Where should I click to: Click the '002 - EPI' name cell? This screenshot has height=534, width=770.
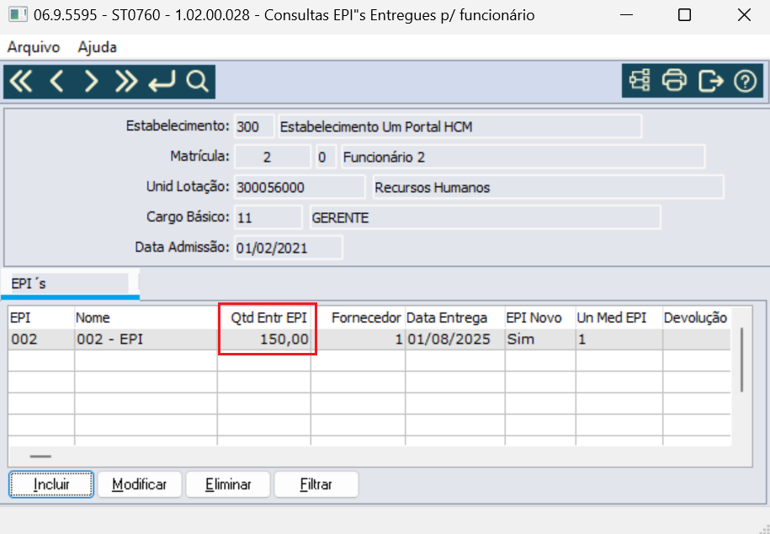146,339
